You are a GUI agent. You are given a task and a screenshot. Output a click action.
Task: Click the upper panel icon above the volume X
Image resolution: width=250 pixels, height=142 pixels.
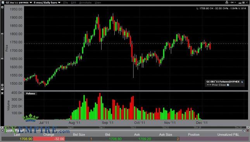[x=2, y=85]
